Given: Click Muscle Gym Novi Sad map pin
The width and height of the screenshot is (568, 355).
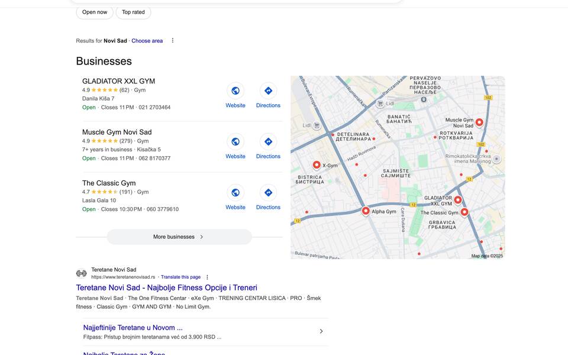Looking at the screenshot, I should pyautogui.click(x=479, y=122).
